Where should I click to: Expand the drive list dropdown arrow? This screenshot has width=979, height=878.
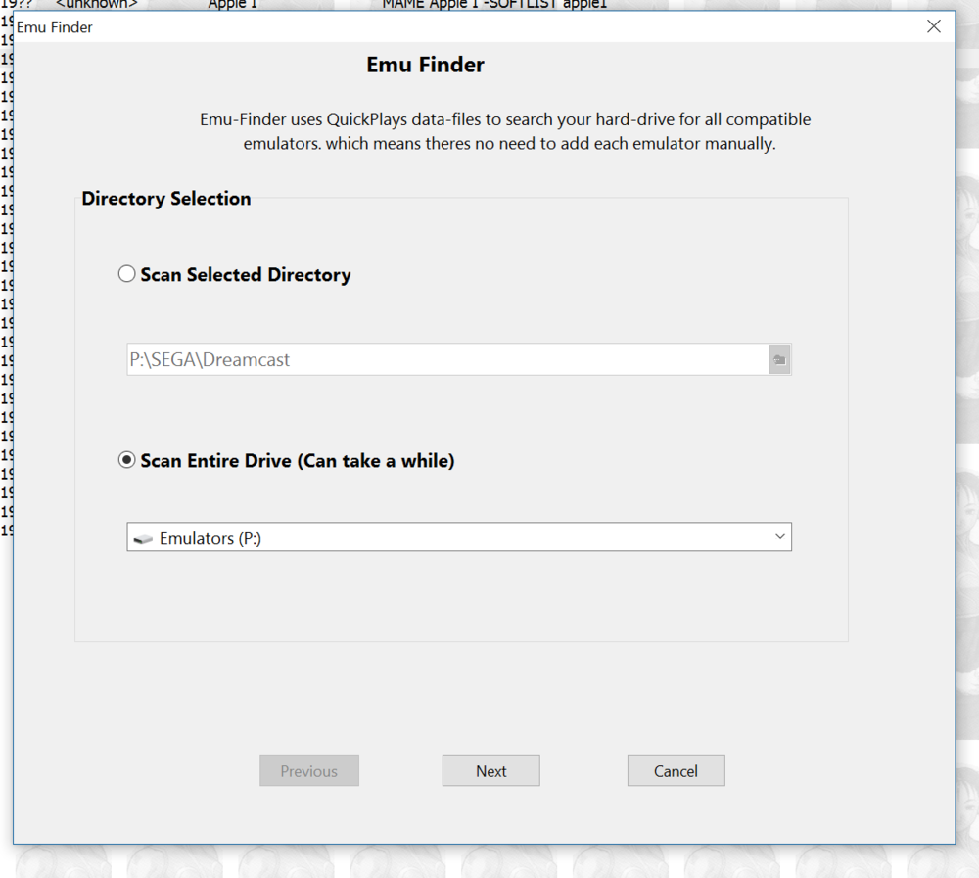779,537
